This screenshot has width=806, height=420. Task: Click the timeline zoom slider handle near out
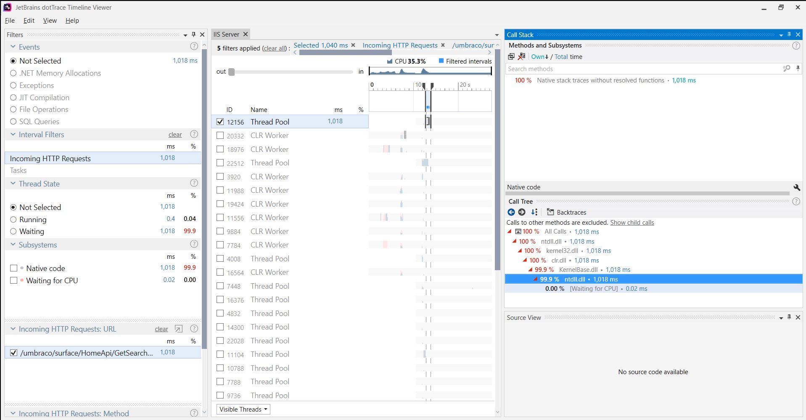pos(231,72)
